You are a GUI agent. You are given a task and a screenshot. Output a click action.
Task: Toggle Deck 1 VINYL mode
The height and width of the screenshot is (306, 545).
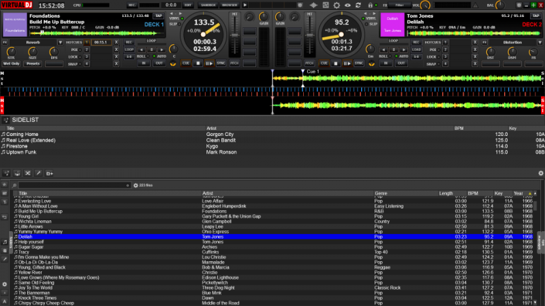[x=176, y=18]
